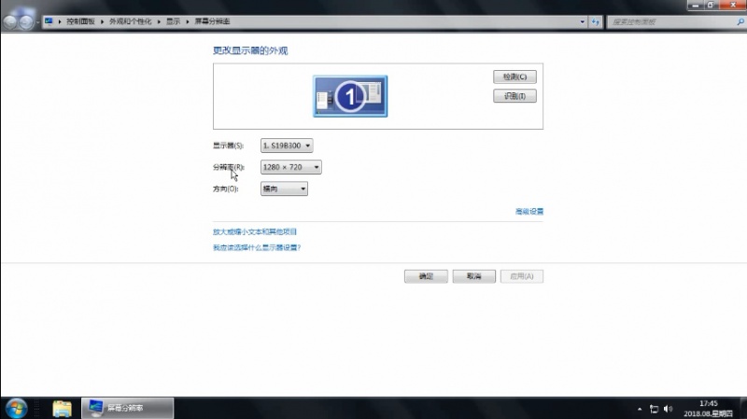Open the taskbar clock showing 17:45
Screen dimensions: 747x419
click(x=708, y=409)
